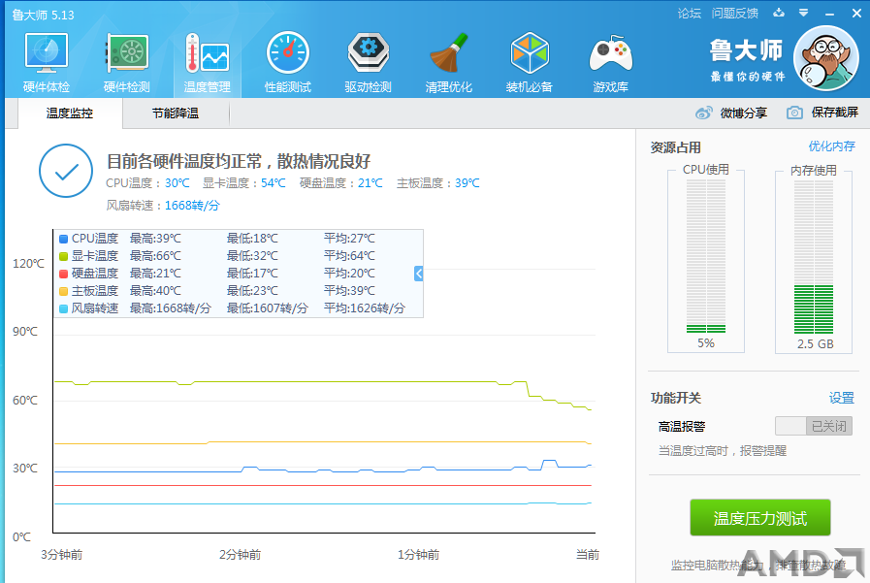870x583 pixels.
Task: Click 优化内存 optimize memory link
Action: tap(832, 146)
